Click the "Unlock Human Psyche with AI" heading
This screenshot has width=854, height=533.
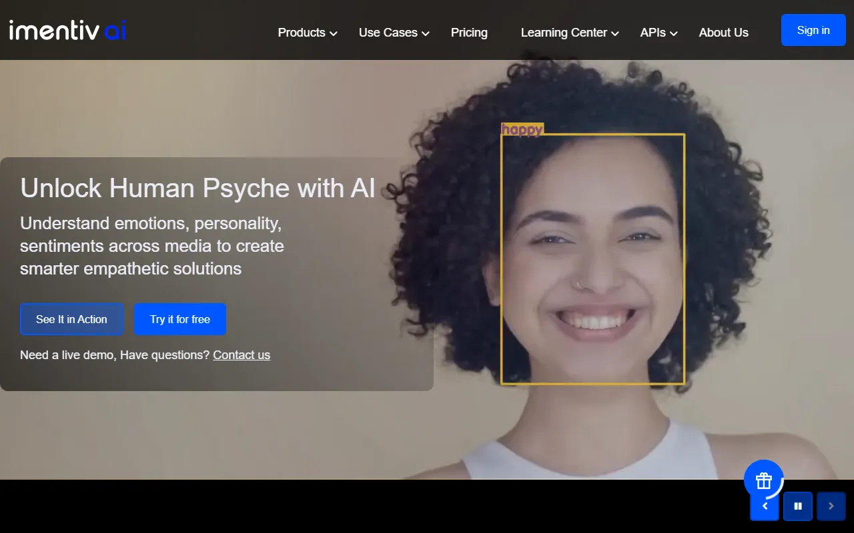197,189
